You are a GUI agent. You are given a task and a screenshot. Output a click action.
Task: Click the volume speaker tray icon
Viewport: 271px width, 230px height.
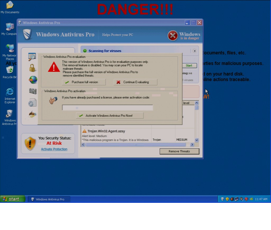[232, 199]
